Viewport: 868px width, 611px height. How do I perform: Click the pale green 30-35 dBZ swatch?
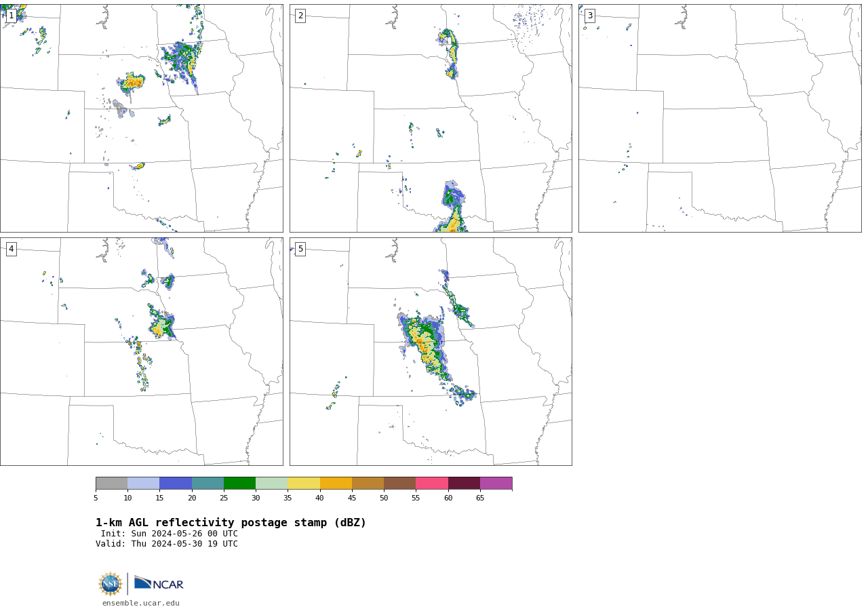(x=271, y=483)
